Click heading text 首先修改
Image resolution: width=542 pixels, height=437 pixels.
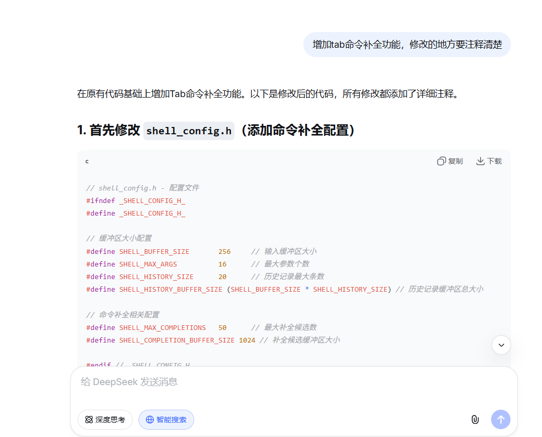click(x=114, y=131)
